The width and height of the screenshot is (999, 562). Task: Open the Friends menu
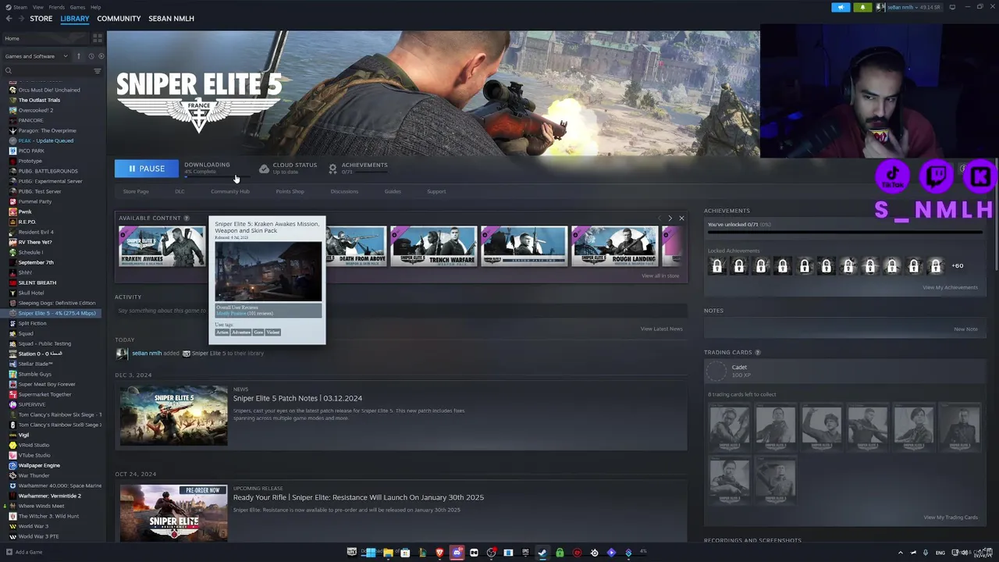pyautogui.click(x=57, y=7)
